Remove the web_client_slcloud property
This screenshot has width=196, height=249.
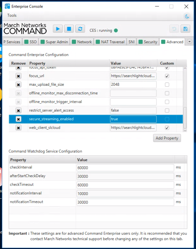tap(18, 128)
